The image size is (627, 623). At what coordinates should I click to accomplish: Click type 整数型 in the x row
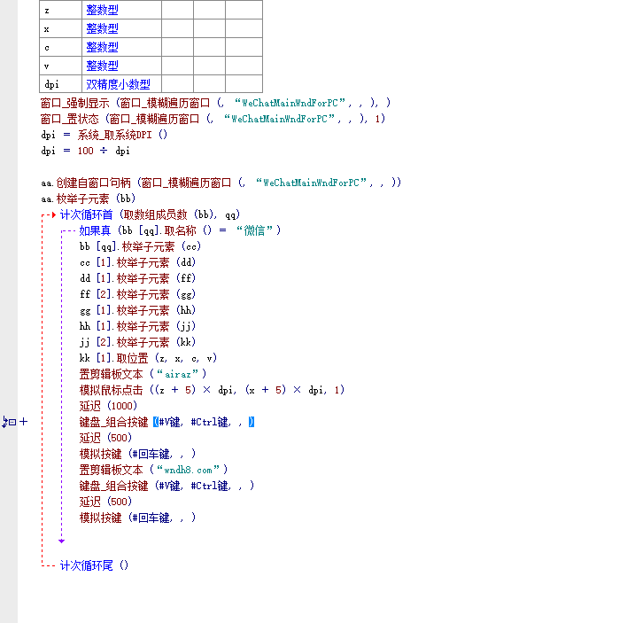(x=102, y=28)
